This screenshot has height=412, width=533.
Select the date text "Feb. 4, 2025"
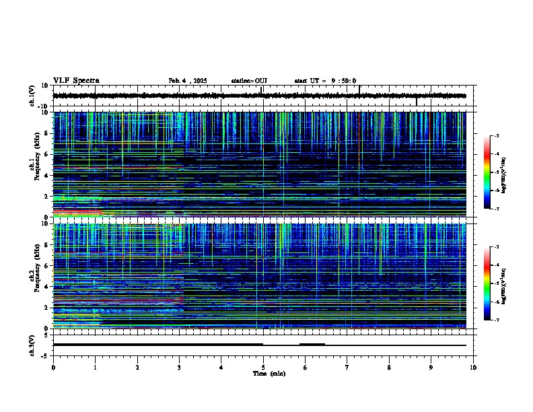click(188, 81)
